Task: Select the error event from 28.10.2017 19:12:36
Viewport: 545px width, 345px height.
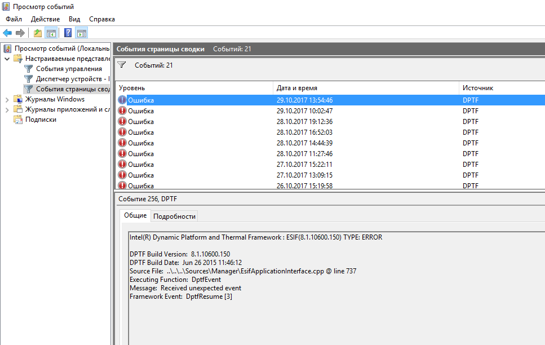Action: (x=304, y=122)
